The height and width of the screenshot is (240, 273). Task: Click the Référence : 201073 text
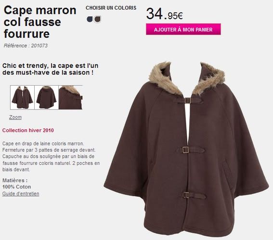click(26, 46)
